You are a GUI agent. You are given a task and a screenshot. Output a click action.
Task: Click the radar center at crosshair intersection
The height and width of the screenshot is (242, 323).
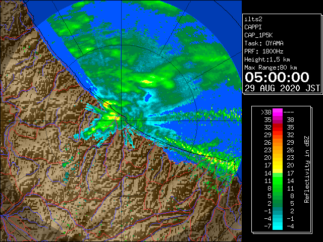pos(122,121)
